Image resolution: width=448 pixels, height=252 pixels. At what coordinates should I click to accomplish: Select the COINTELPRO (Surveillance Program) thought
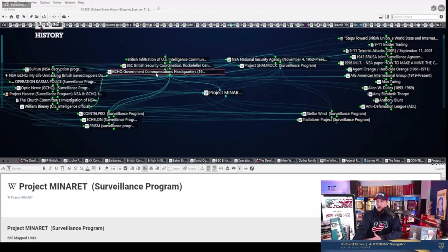click(111, 114)
